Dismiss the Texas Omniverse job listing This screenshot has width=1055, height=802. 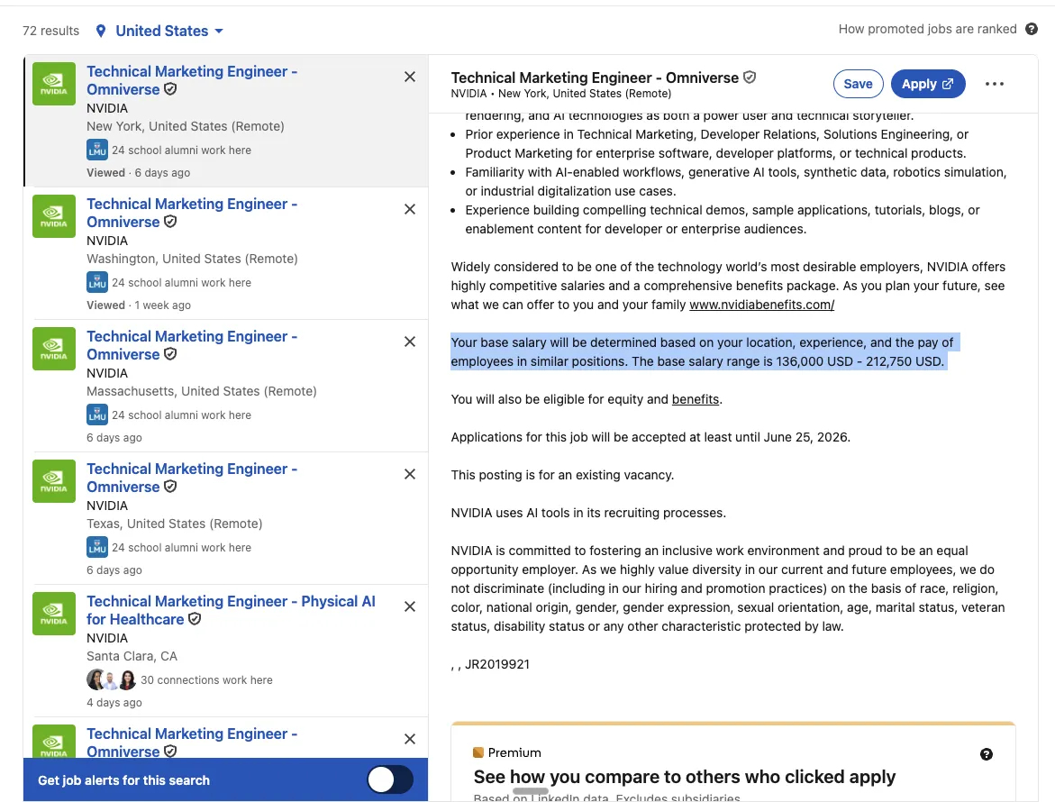[x=410, y=474]
